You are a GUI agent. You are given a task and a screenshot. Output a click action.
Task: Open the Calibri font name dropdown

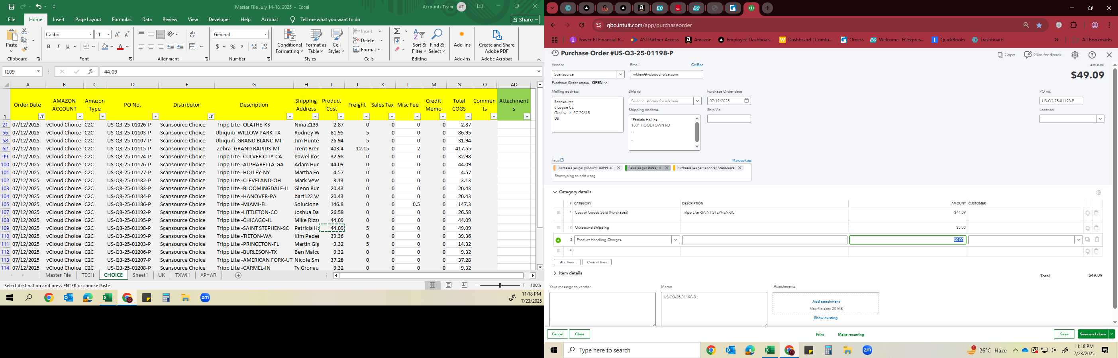tap(90, 34)
